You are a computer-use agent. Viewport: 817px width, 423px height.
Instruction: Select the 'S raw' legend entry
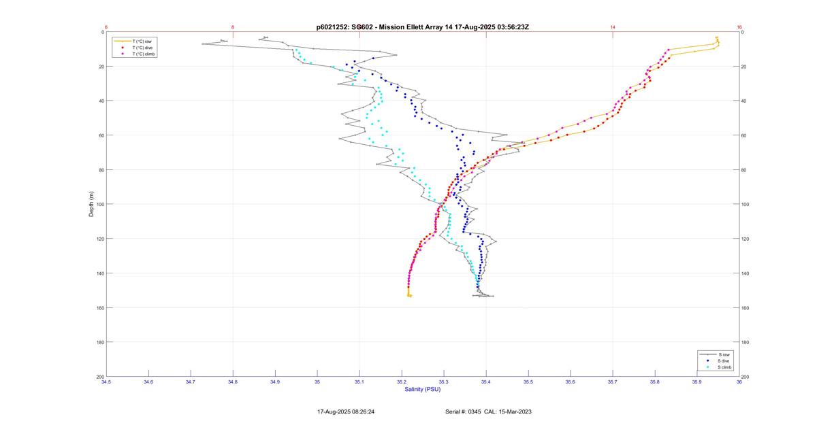716,354
